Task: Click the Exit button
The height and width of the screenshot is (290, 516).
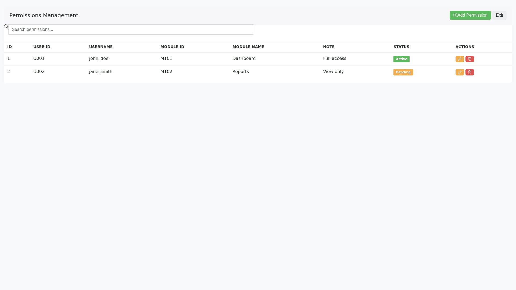Action: tap(499, 15)
